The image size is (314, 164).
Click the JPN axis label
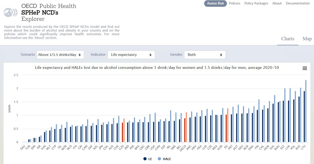(x=100, y=148)
